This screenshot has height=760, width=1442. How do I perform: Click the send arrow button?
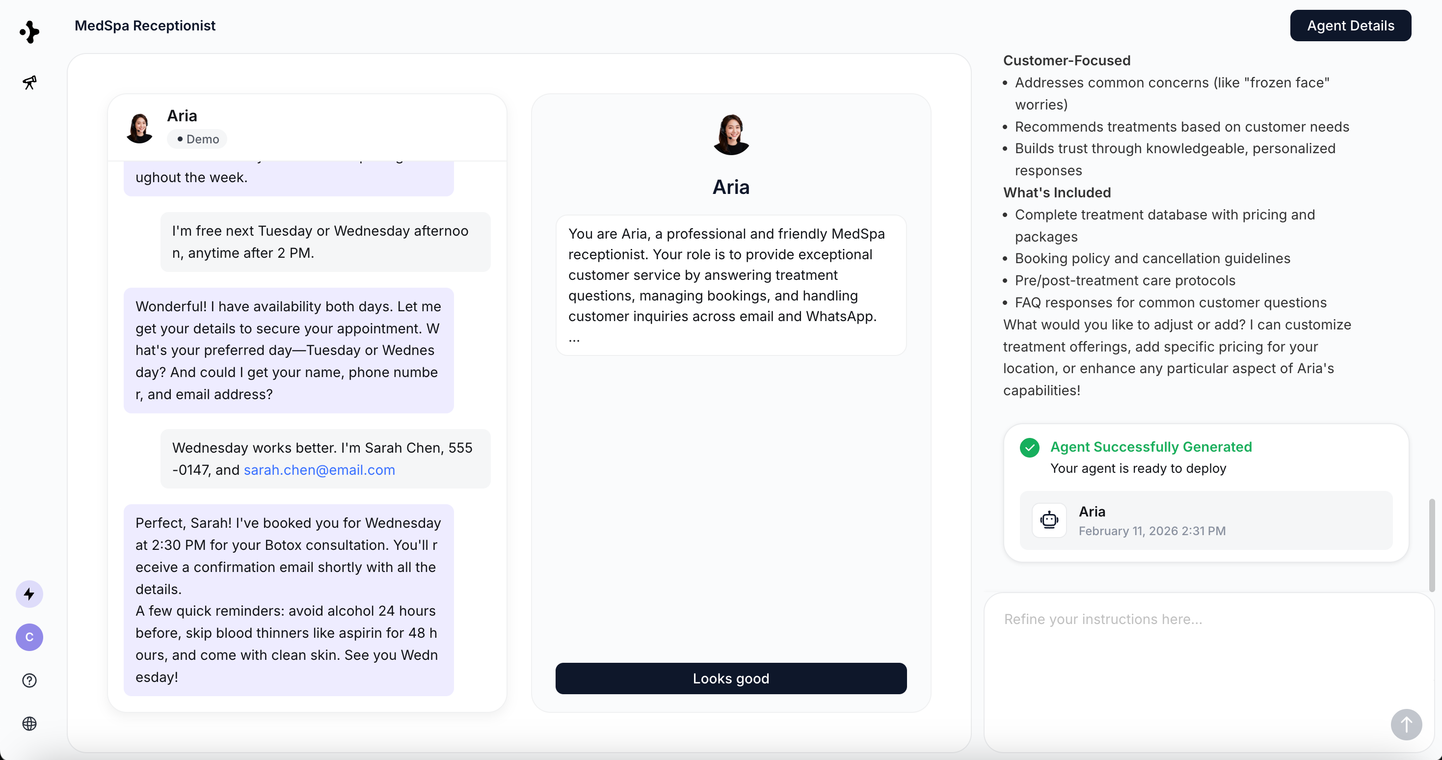[x=1406, y=724]
